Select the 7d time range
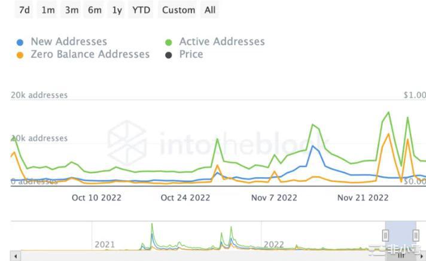This screenshot has width=426, height=261. [25, 10]
